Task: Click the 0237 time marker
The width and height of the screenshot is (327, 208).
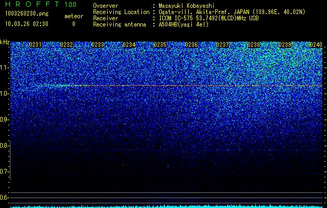Action: [x=223, y=45]
